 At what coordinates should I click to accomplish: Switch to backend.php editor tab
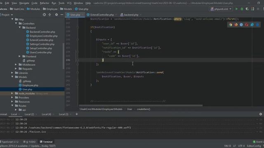pyautogui.click(x=130, y=15)
